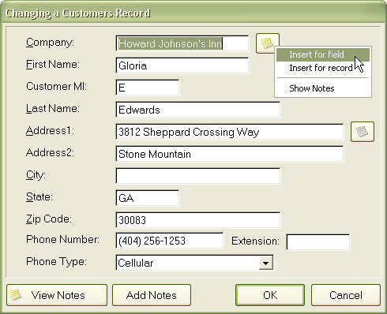Click the Company label
387x314 pixels.
click(50, 43)
